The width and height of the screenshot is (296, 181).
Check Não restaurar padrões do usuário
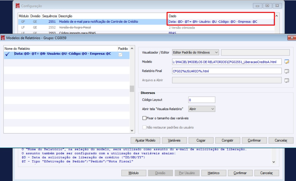click(x=145, y=127)
